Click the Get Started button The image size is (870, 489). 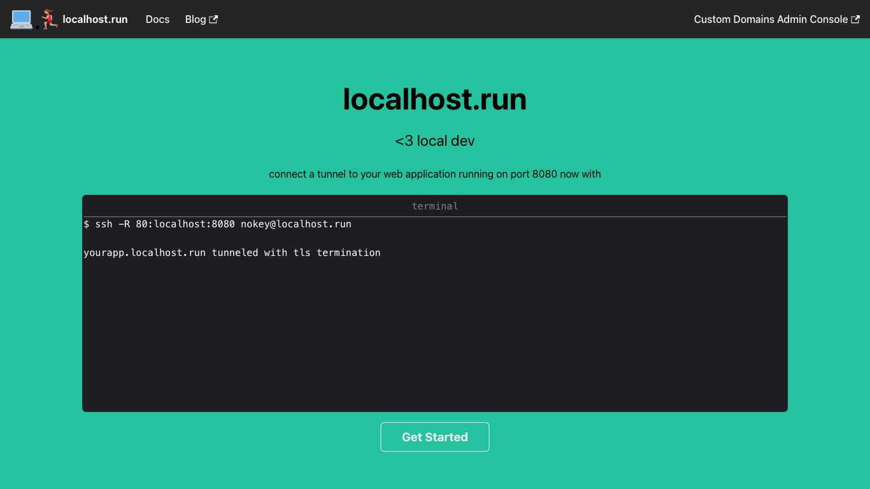click(x=435, y=437)
